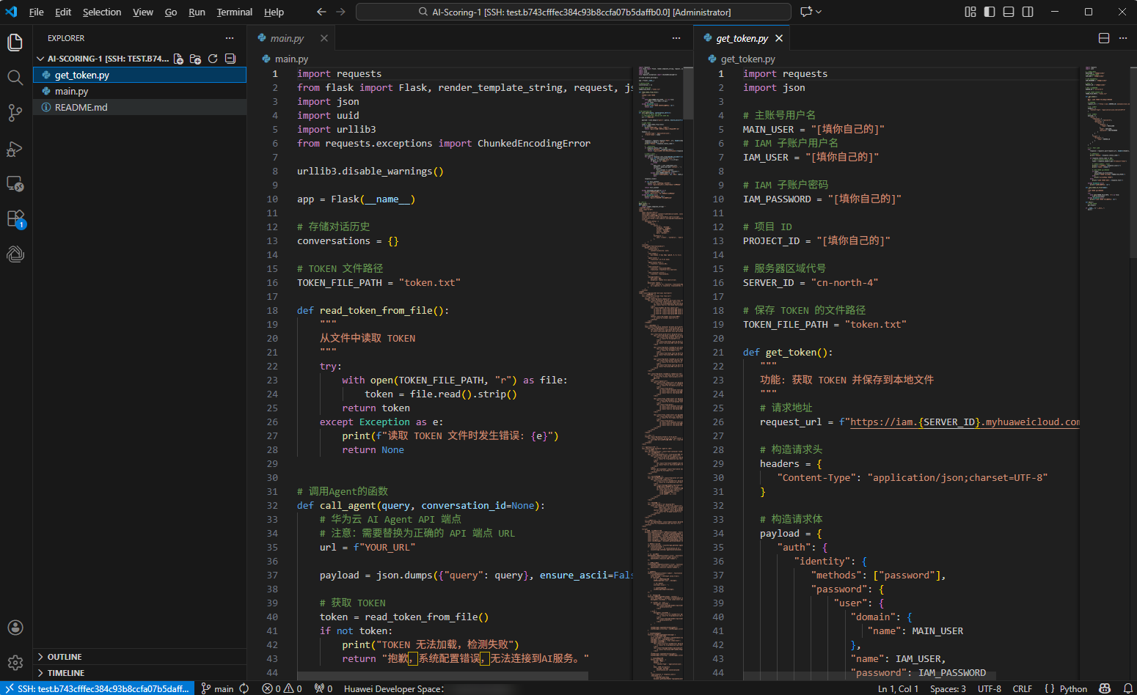Open the Edit menu
1137x695 pixels.
pyautogui.click(x=63, y=12)
